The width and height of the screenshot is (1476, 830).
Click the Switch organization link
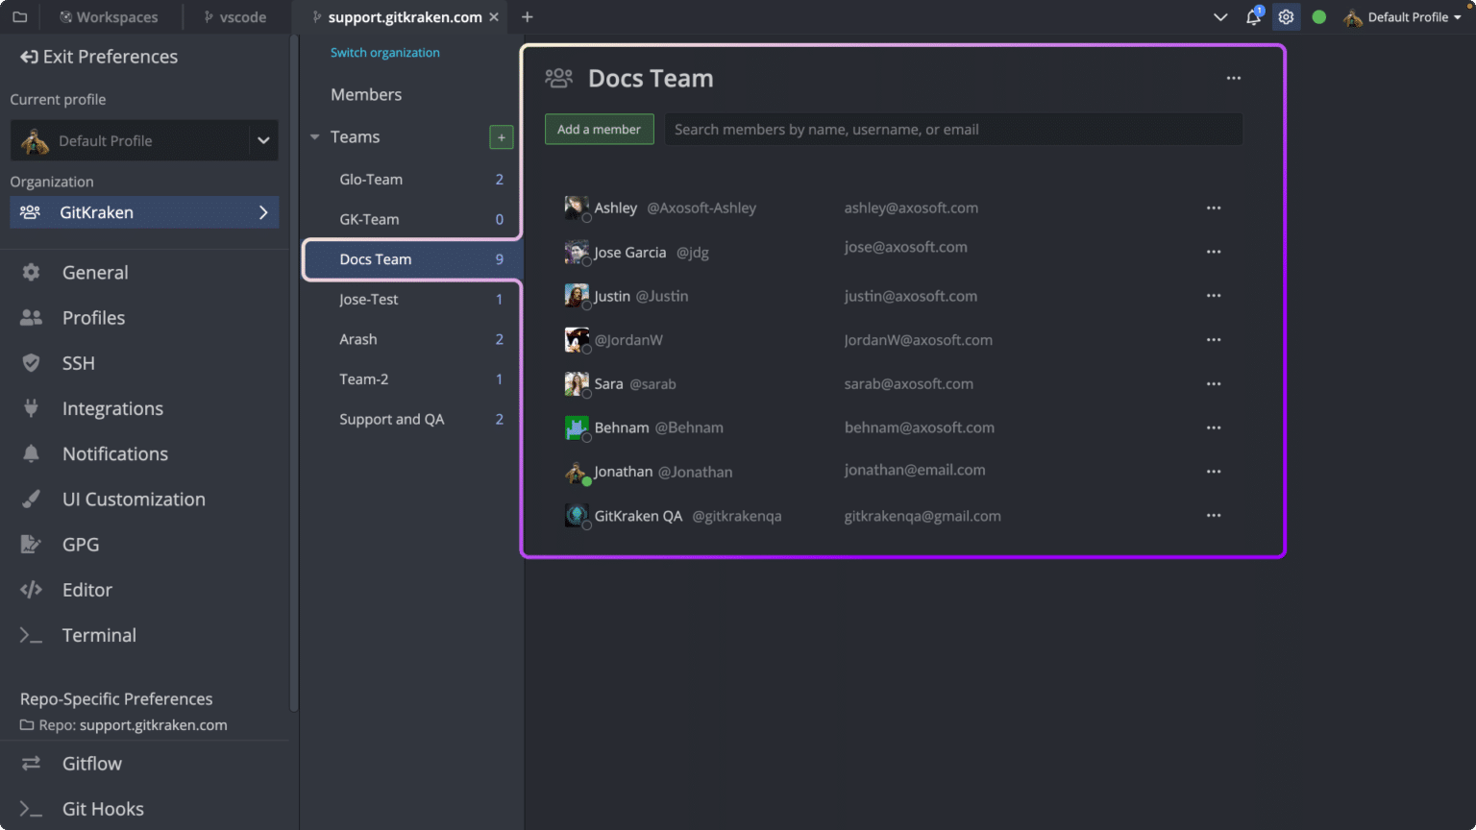(384, 53)
